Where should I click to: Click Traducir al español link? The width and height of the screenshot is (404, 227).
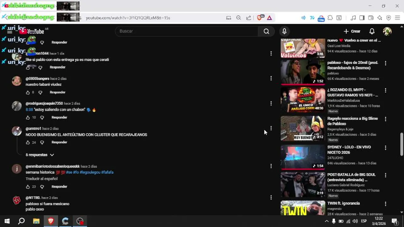[x=42, y=178]
